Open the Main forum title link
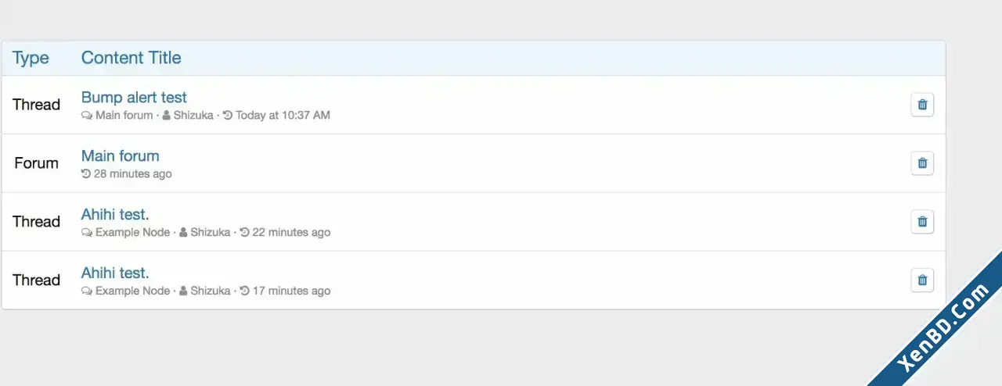Screen dimensions: 1002x386 [x=121, y=156]
